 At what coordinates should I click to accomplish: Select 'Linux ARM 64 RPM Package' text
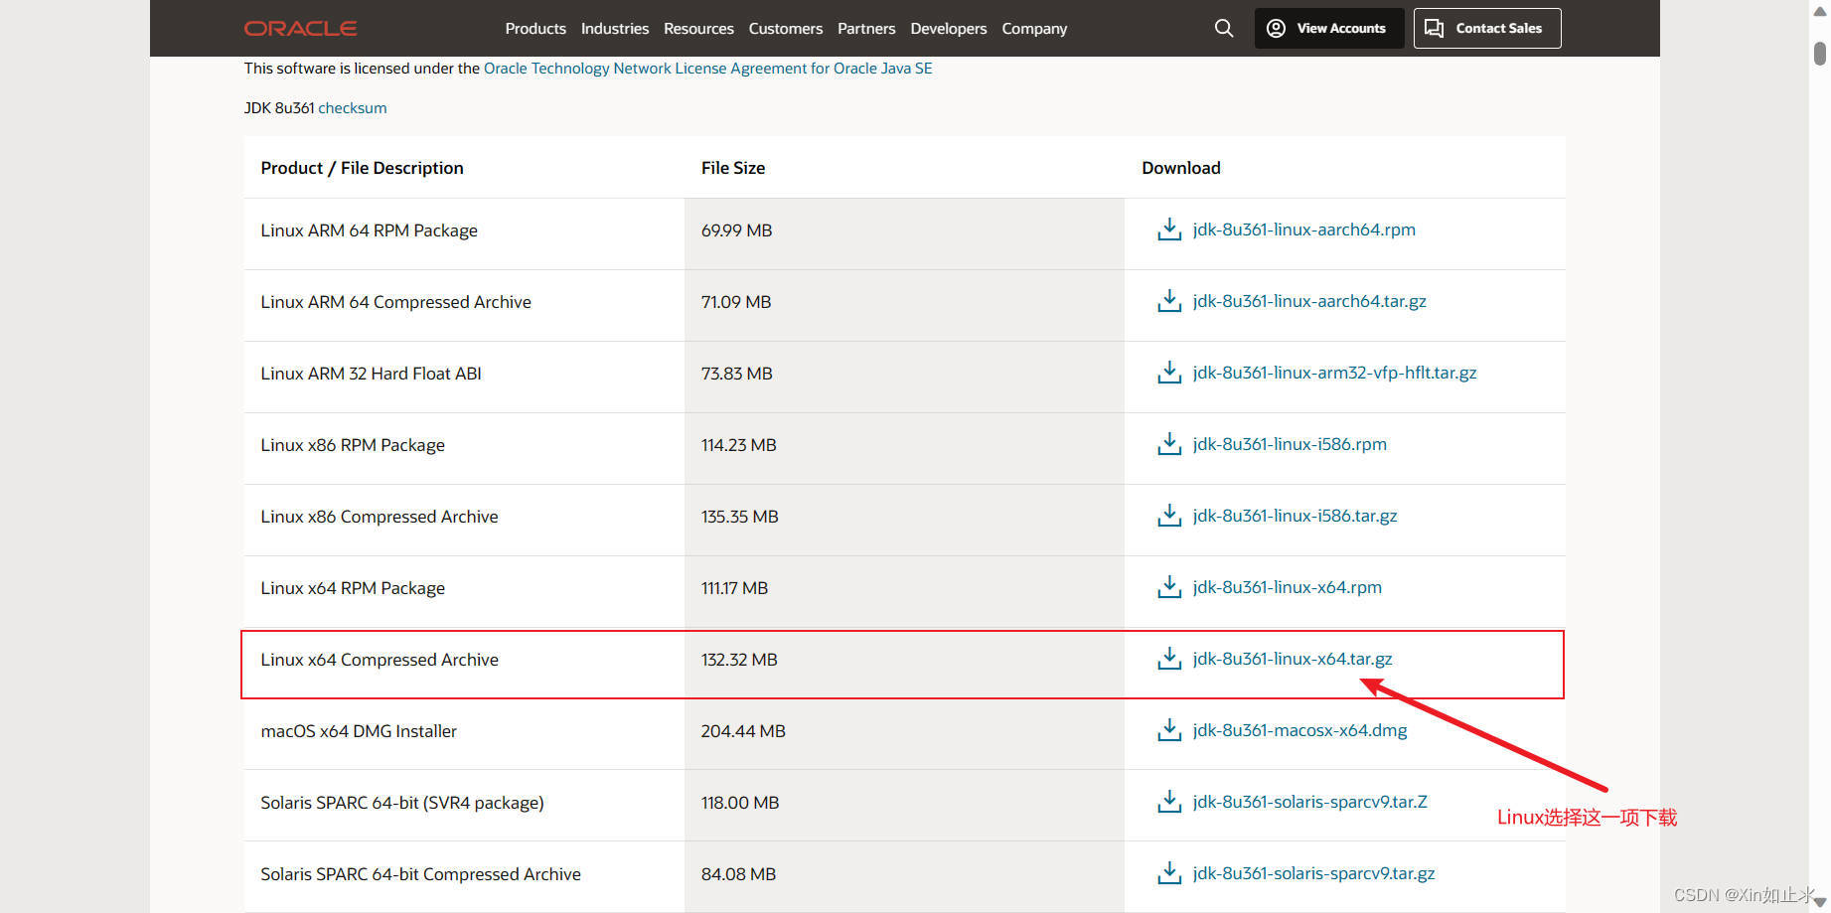coord(369,230)
